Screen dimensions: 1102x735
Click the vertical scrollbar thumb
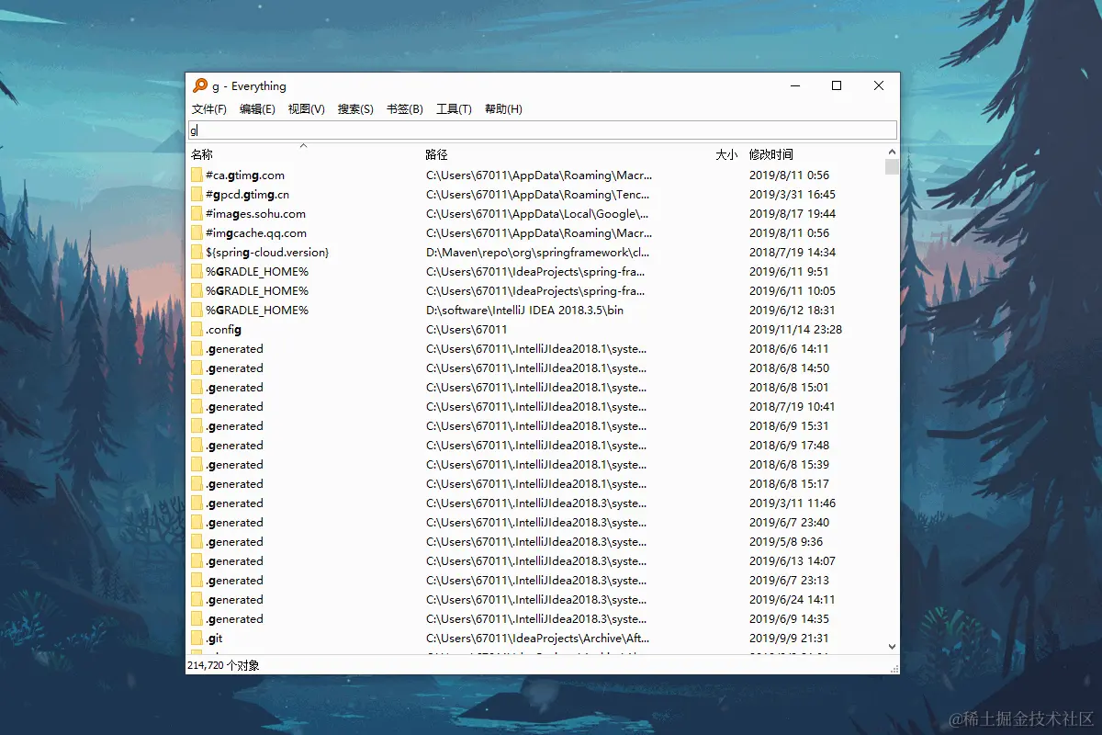tap(892, 166)
